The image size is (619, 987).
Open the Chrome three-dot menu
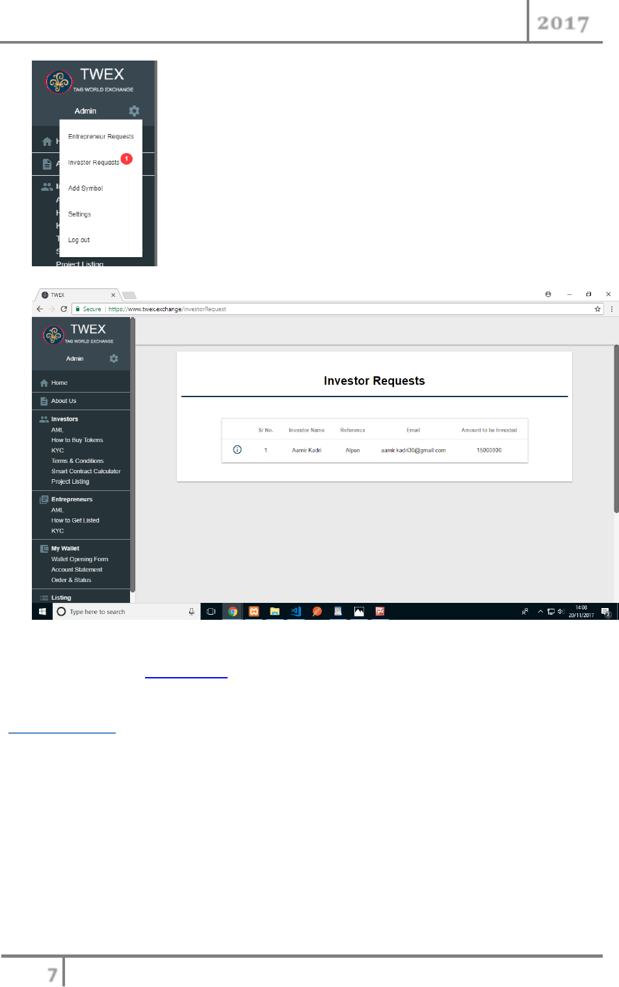coord(612,309)
